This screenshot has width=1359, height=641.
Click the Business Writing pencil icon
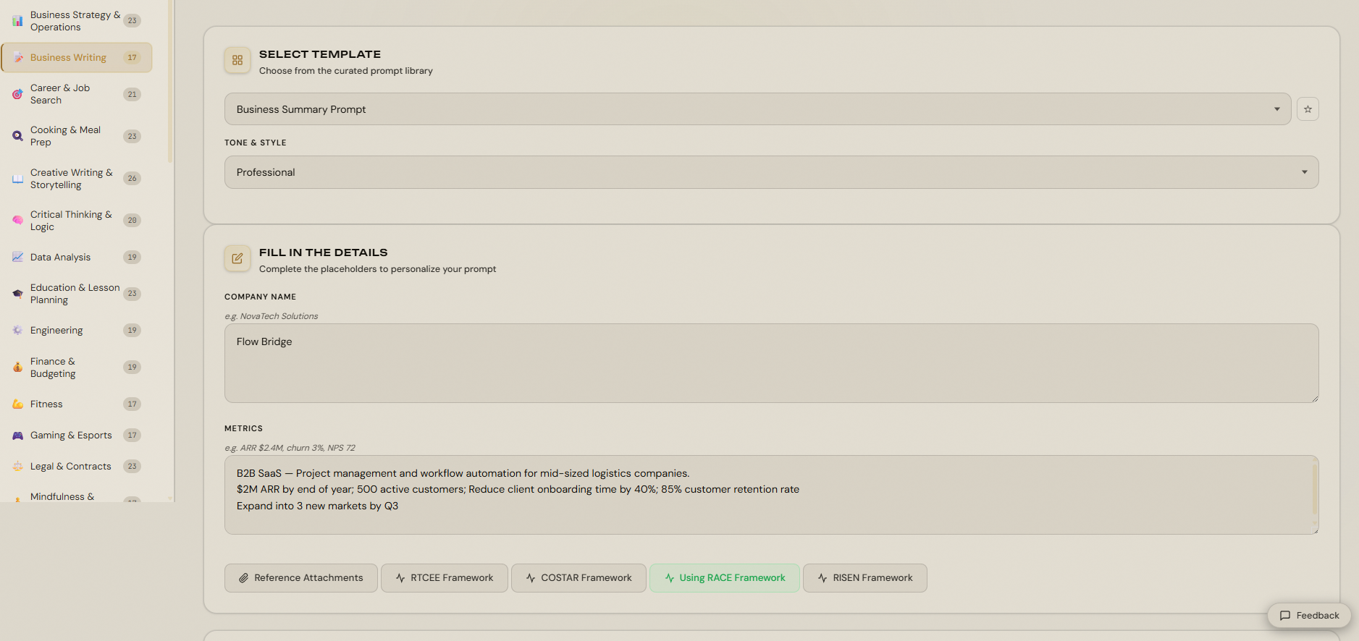[x=18, y=58]
